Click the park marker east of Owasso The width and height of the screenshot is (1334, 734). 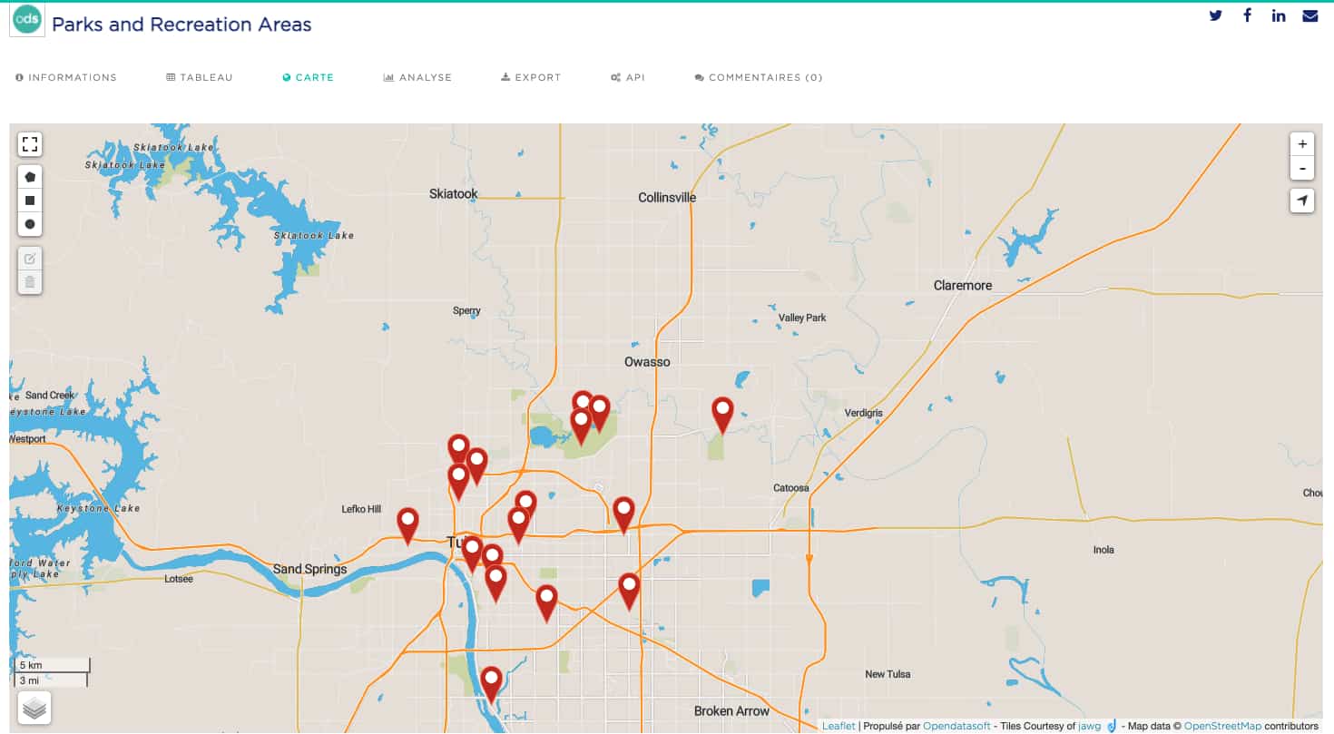coord(722,413)
